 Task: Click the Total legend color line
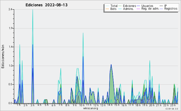pos(107,6)
